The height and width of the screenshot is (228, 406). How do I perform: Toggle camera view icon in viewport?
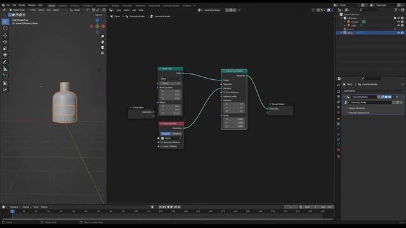[103, 47]
